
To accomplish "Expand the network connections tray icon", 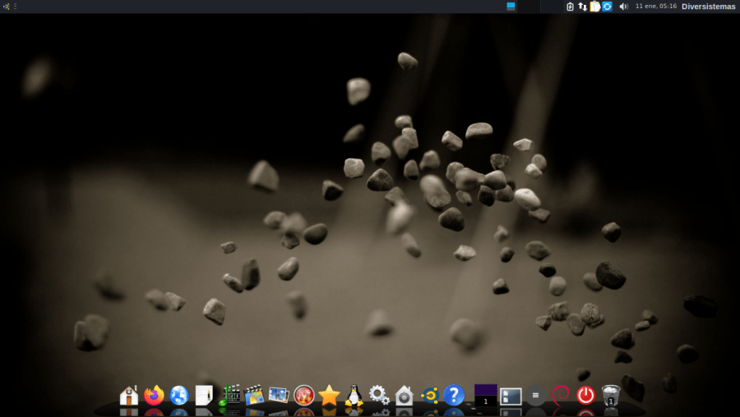I will pyautogui.click(x=582, y=7).
